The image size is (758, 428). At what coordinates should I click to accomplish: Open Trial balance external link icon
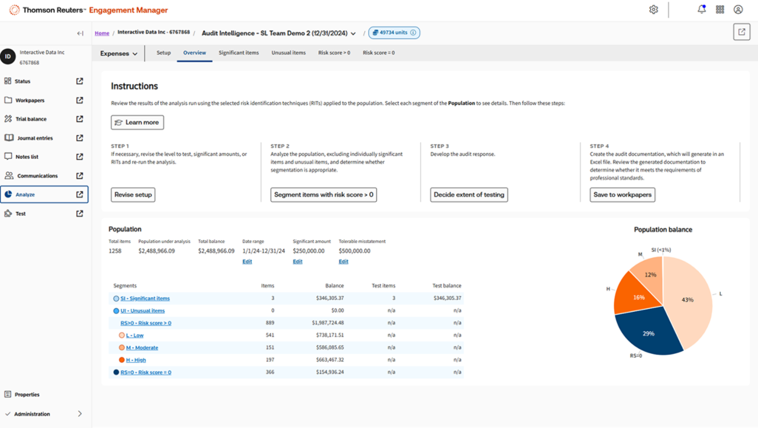point(80,119)
